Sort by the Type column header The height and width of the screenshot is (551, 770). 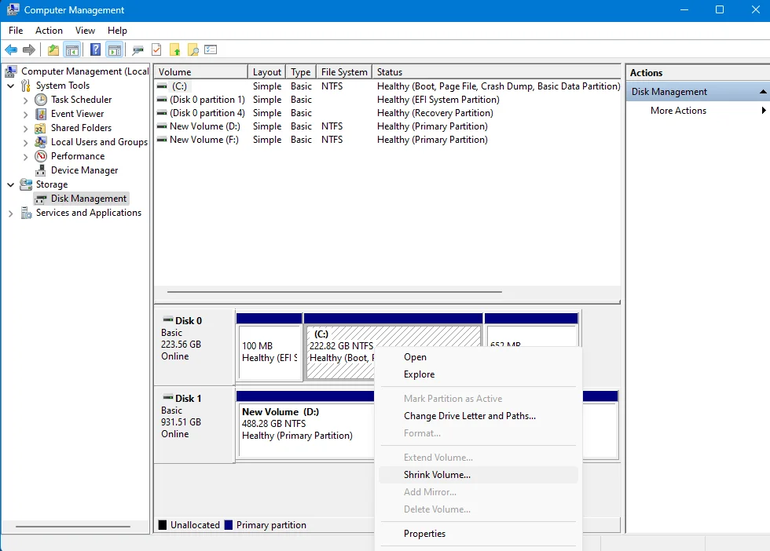click(300, 72)
